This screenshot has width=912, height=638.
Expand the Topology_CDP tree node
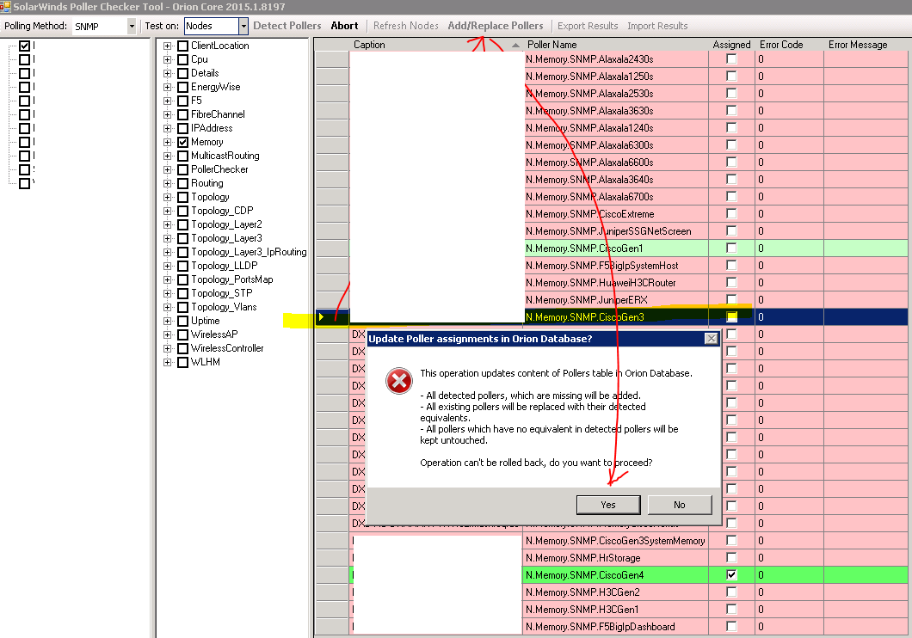168,211
